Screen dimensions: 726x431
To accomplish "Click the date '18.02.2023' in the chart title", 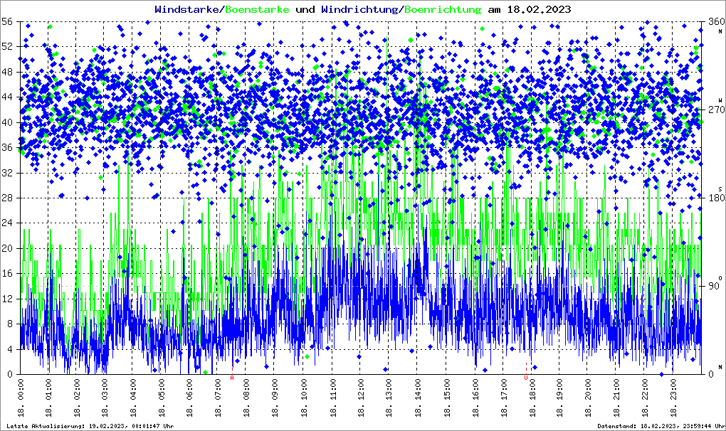I will coord(538,10).
